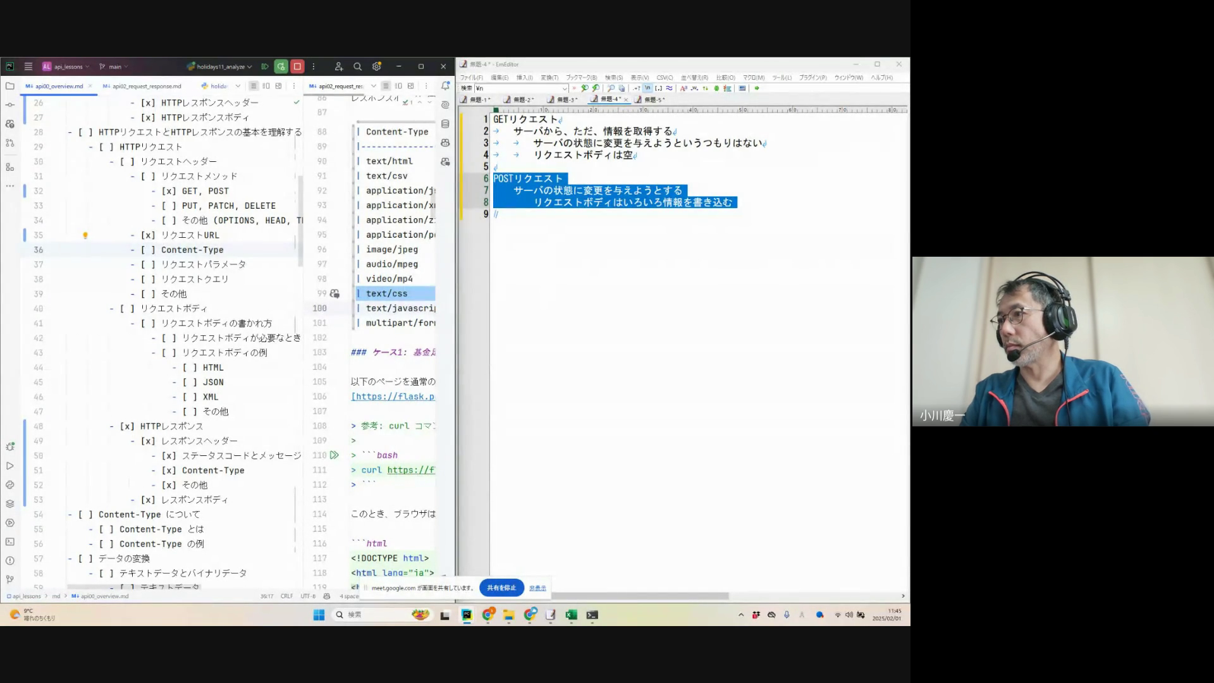Open the Code With Me icon

pyautogui.click(x=338, y=66)
